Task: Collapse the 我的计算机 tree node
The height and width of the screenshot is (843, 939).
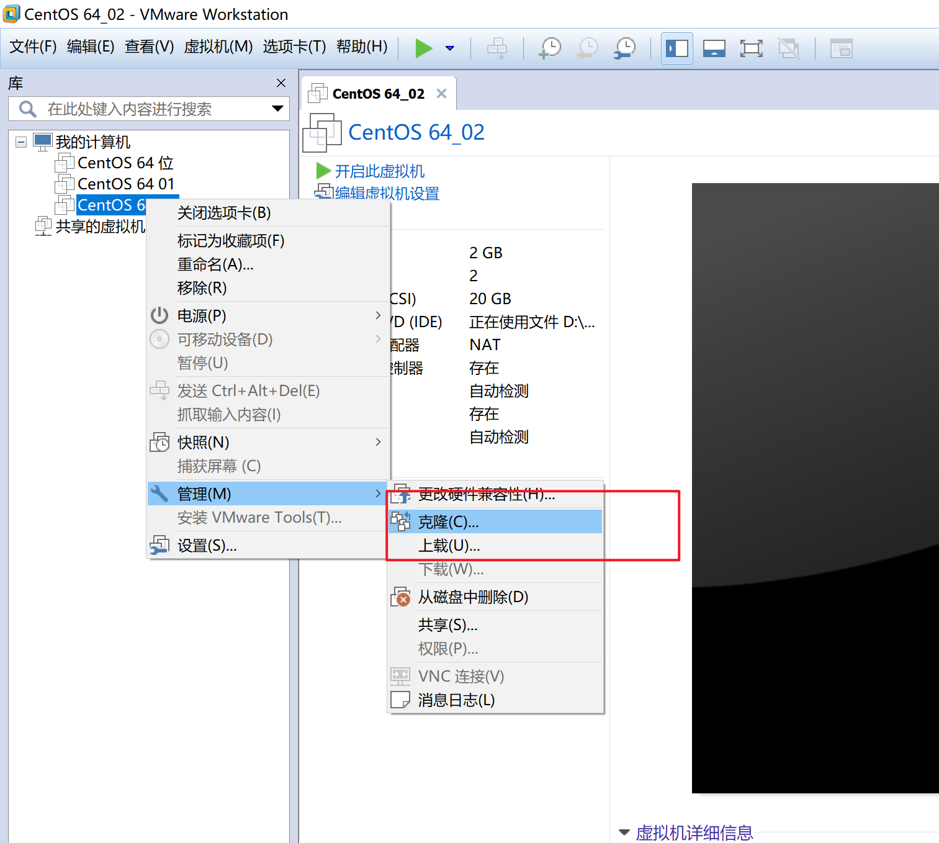Action: point(21,142)
